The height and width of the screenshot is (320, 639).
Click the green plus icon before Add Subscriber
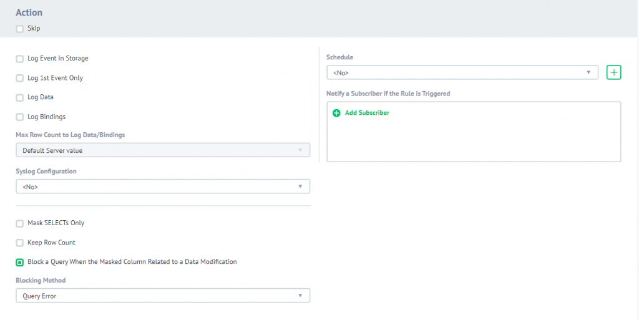pos(336,113)
